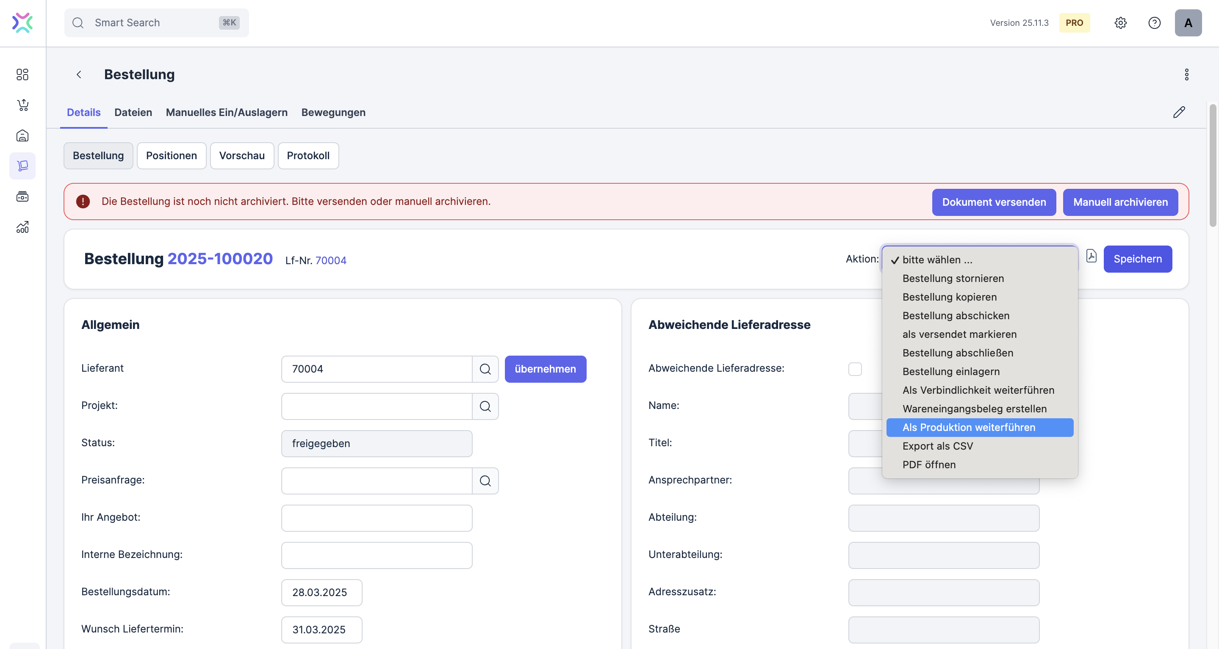1219x649 pixels.
Task: Pick 'Export als CSV' dropdown option
Action: tap(937, 446)
